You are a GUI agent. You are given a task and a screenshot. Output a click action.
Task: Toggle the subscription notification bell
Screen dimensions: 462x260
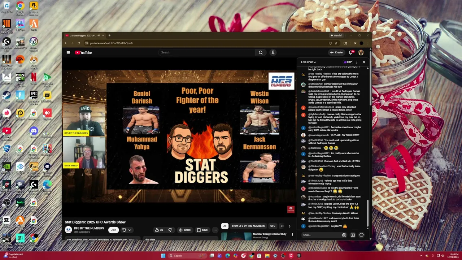124,230
